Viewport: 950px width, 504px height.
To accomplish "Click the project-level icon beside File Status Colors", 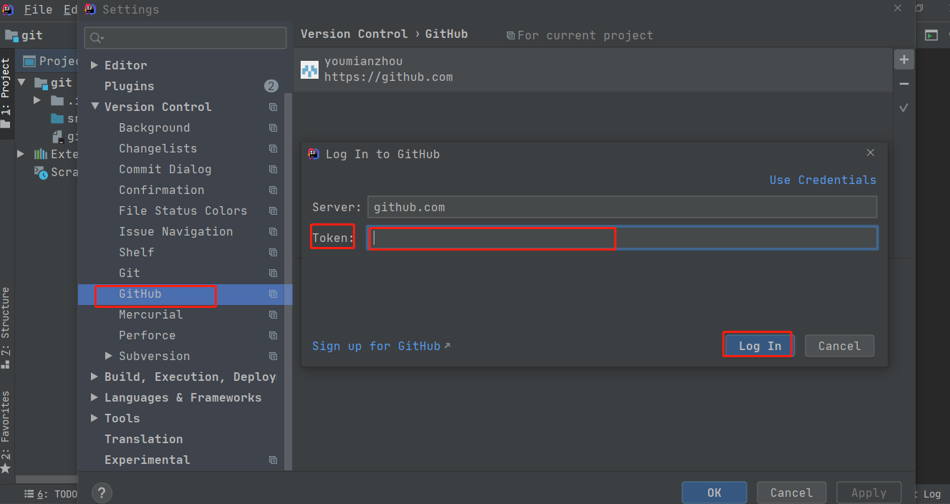I will (x=273, y=210).
